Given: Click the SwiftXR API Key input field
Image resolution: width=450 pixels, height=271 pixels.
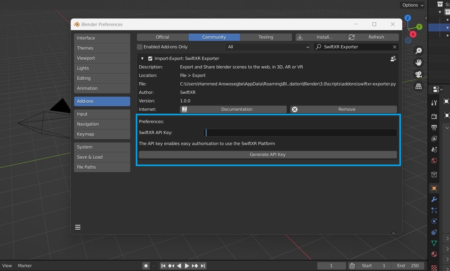Looking at the screenshot, I should [300, 133].
